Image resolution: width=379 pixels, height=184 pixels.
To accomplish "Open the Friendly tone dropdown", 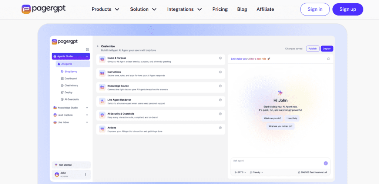I will point(256,173).
